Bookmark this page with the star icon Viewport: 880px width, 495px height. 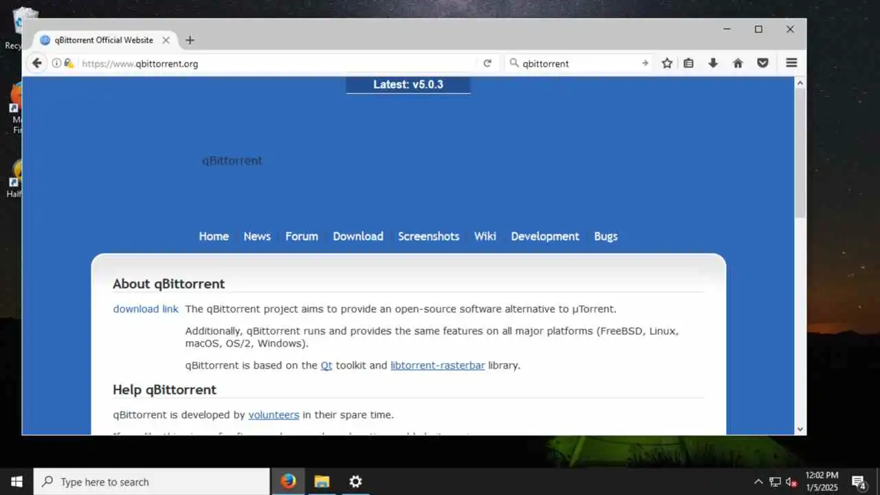[667, 63]
